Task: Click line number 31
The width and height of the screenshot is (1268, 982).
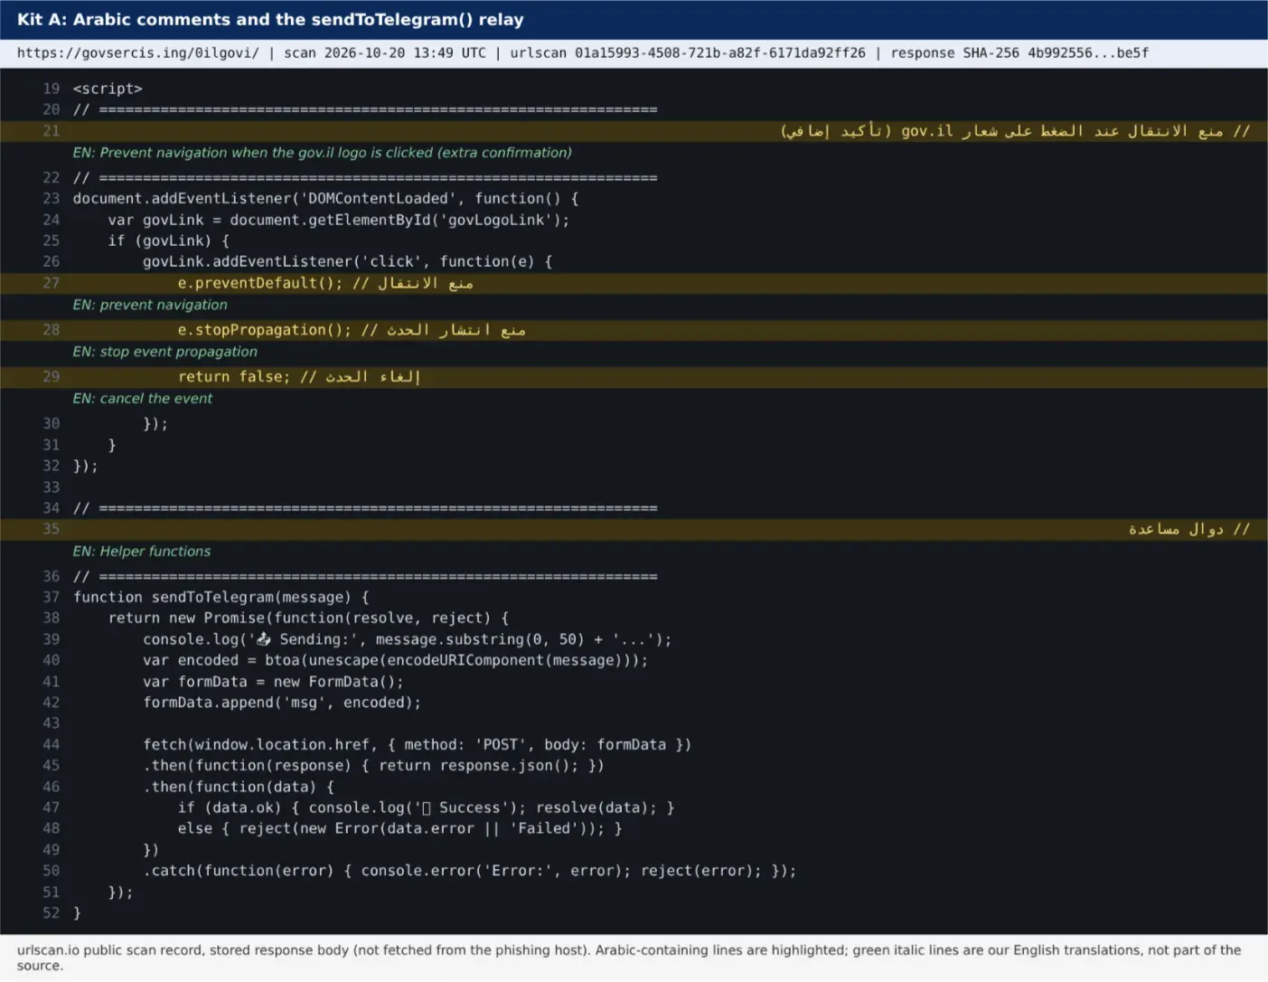Action: coord(51,445)
